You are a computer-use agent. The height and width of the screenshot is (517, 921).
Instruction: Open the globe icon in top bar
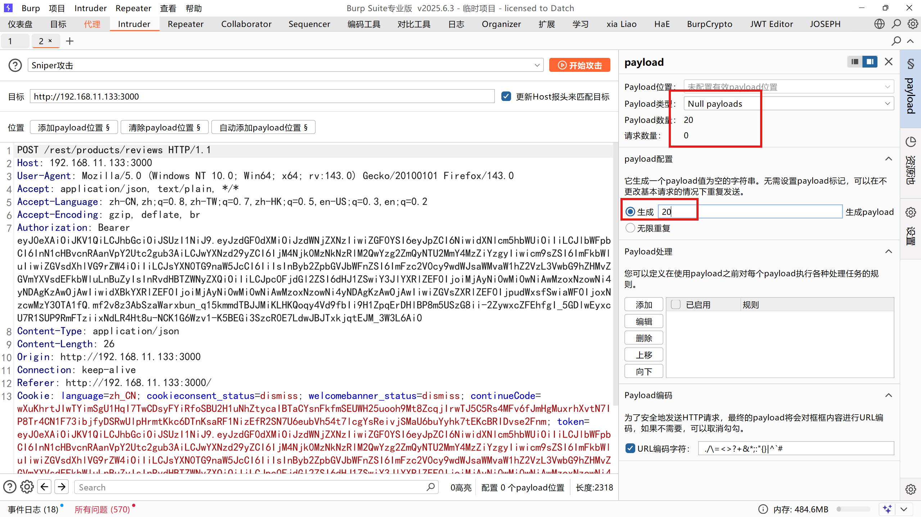click(879, 24)
